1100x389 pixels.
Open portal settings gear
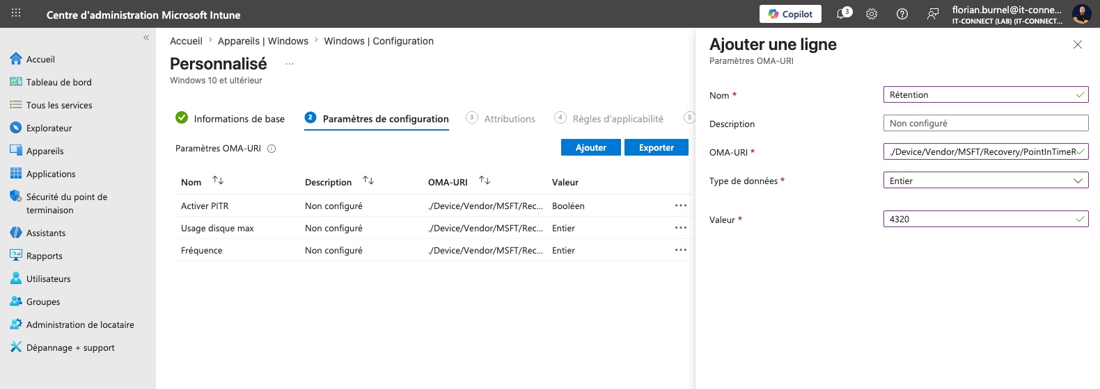click(872, 14)
